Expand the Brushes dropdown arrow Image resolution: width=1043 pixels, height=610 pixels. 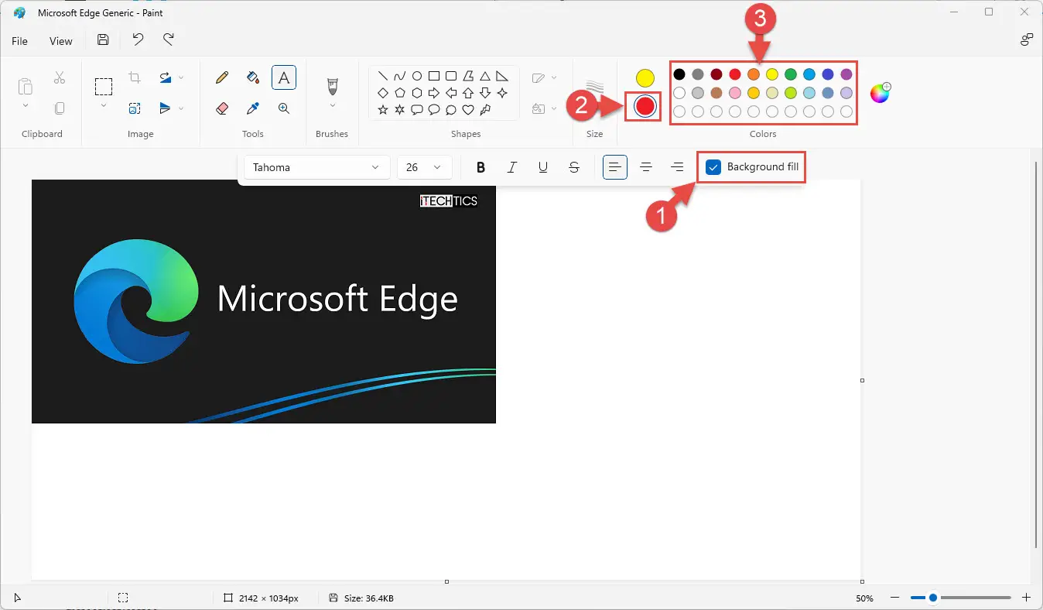[x=333, y=105]
